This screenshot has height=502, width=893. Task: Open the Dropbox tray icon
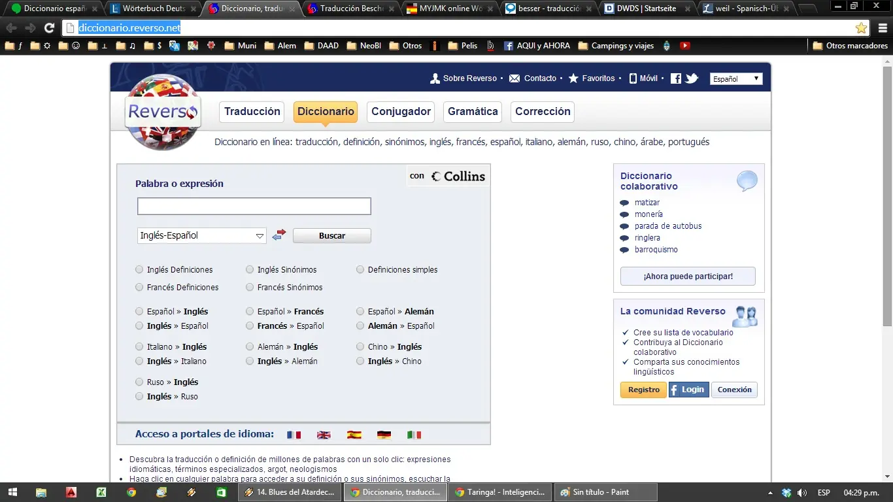click(x=787, y=492)
